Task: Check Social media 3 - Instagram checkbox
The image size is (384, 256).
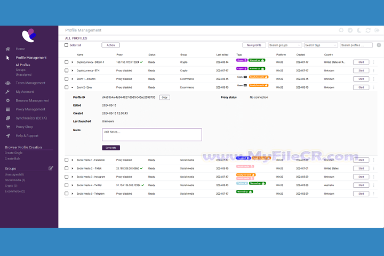Action: 66,177
